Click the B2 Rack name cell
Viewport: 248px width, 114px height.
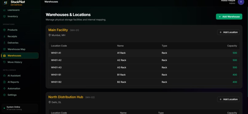coord(122,82)
